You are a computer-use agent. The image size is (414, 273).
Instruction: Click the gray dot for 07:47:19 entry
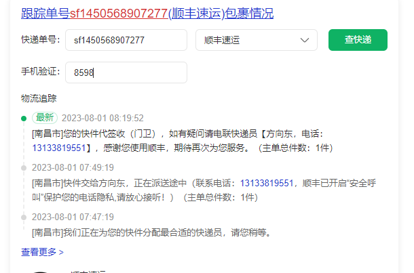pos(24,217)
